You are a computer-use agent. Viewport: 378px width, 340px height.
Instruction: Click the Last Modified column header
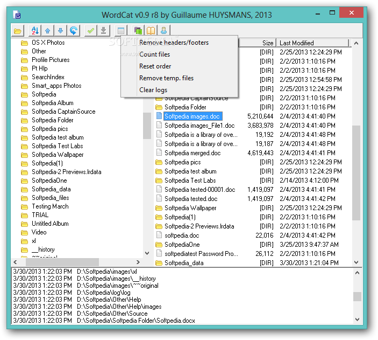click(312, 43)
